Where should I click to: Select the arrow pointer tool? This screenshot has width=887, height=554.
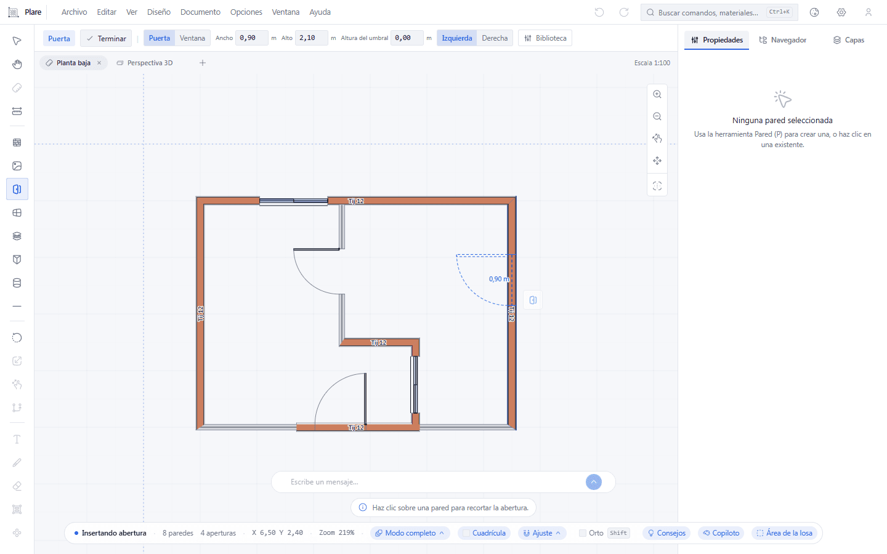(17, 41)
